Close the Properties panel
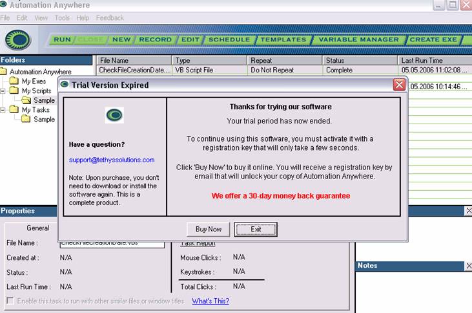This screenshot has width=472, height=313. pyautogui.click(x=469, y=211)
